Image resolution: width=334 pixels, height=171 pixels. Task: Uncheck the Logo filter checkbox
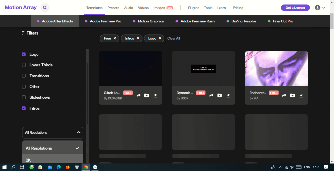tap(24, 54)
